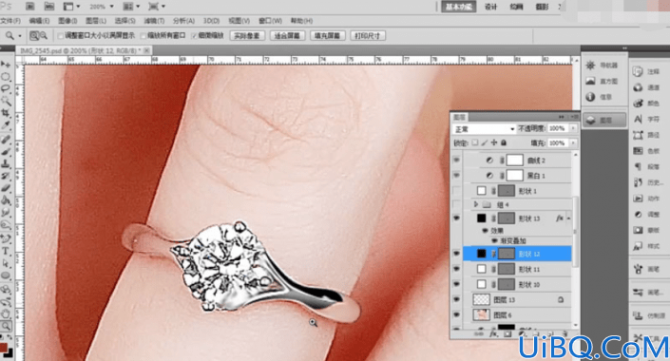Select the Elliptical Marquee tool
The height and width of the screenshot is (361, 670).
pyautogui.click(x=6, y=77)
